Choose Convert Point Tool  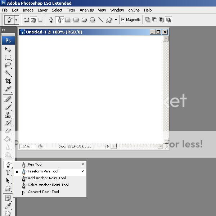[50, 192]
